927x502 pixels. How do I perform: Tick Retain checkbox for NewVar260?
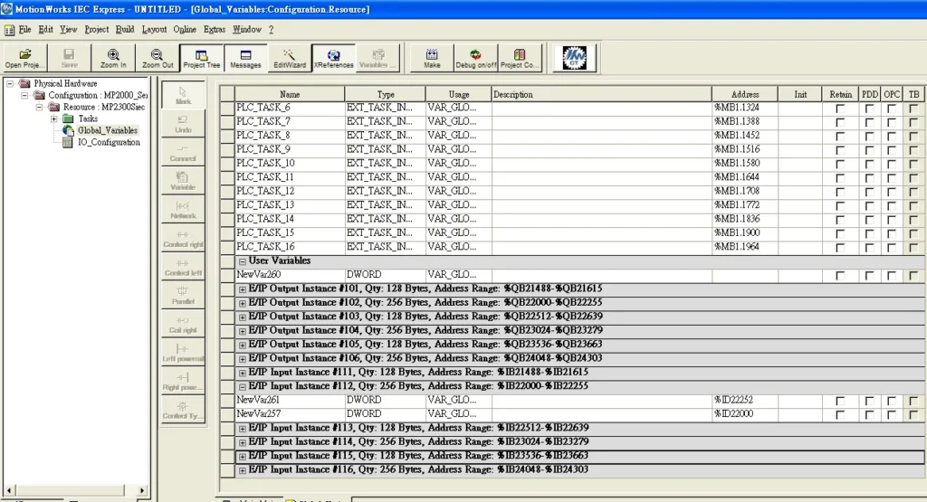click(x=839, y=275)
